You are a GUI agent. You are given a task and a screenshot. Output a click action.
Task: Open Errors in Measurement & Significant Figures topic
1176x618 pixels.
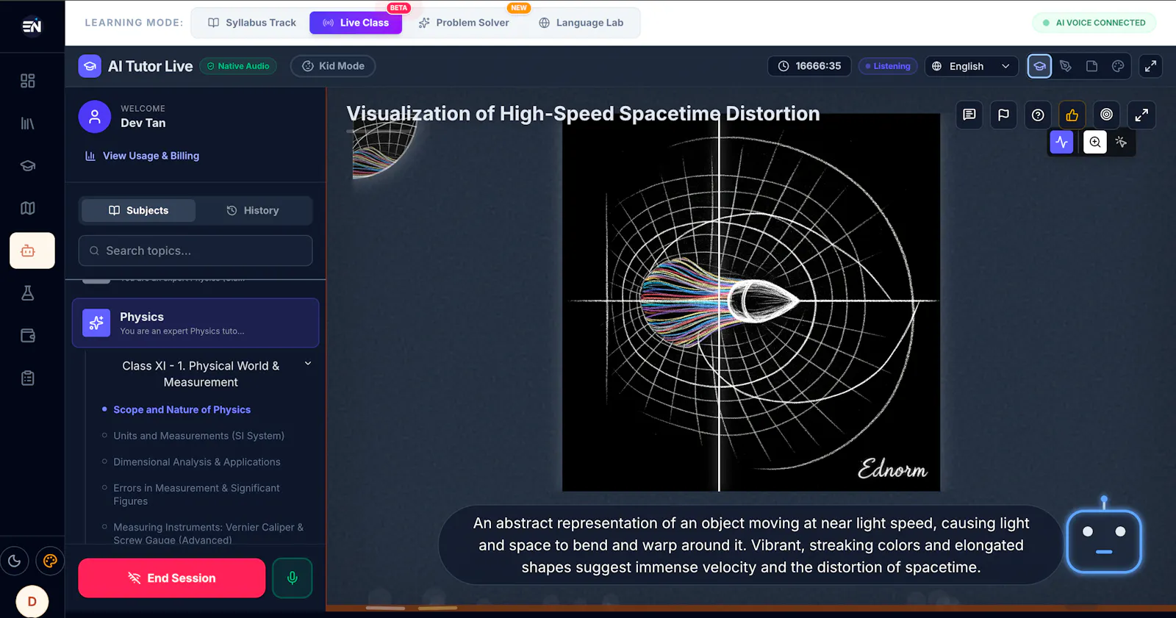click(x=196, y=495)
